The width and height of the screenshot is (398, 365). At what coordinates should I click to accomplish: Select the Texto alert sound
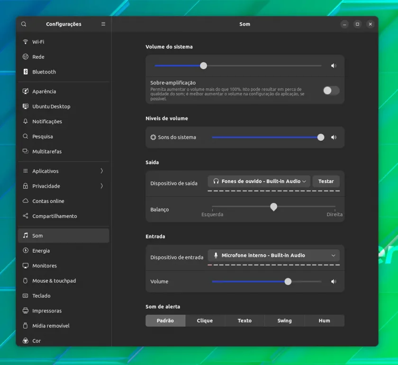pyautogui.click(x=244, y=320)
